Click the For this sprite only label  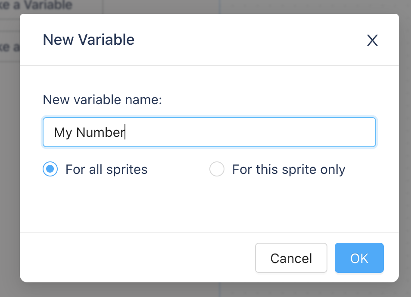point(289,170)
